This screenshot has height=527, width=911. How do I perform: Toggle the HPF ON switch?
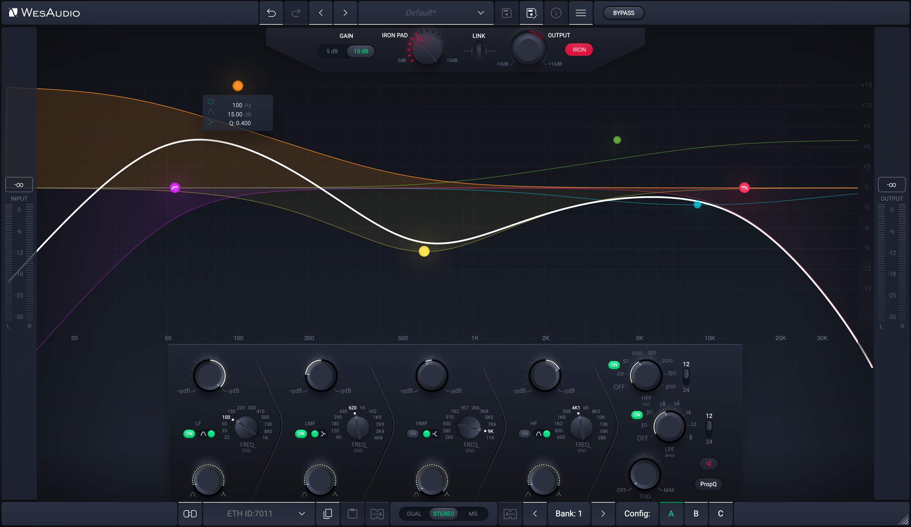click(x=614, y=365)
